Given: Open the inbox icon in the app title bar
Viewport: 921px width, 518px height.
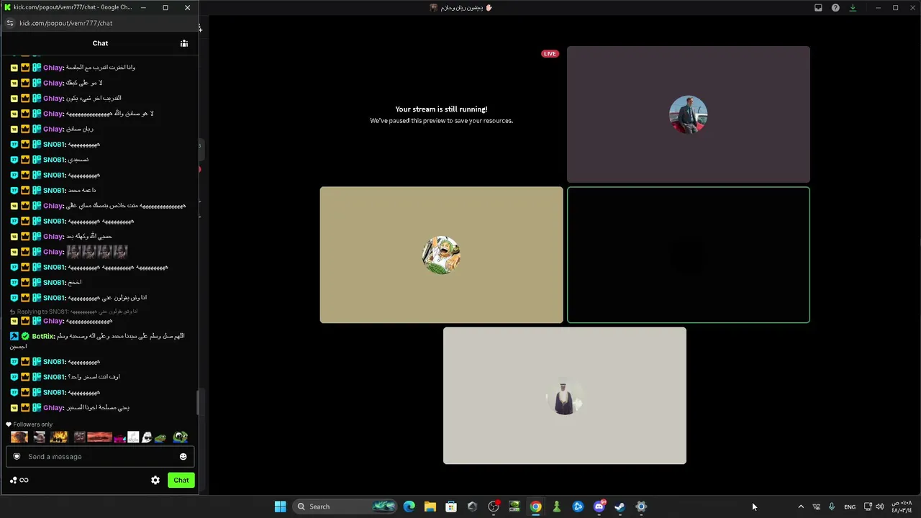Looking at the screenshot, I should coord(818,8).
